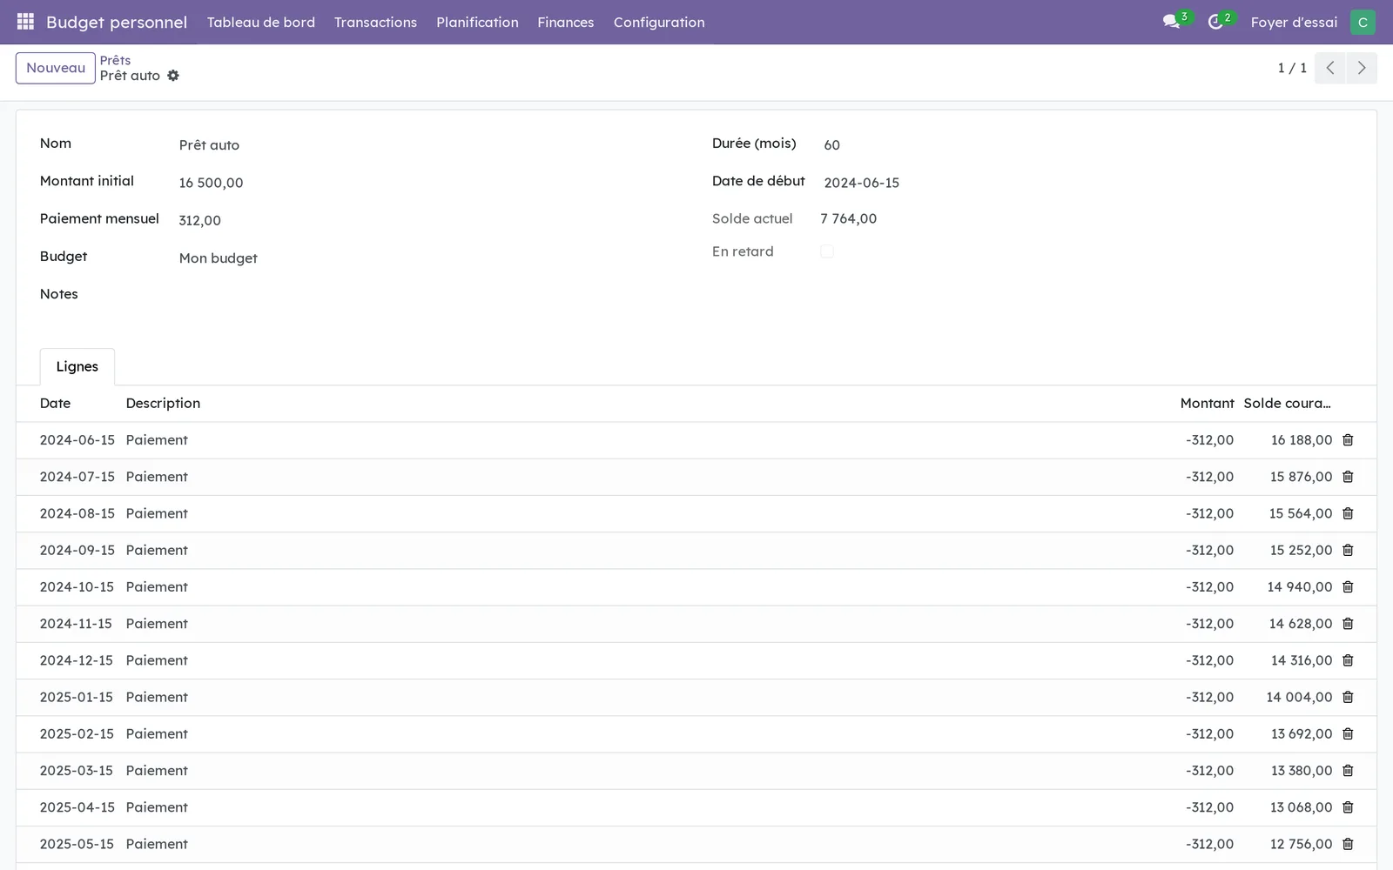Delete the 2025-05-15 payment line
The height and width of the screenshot is (870, 1393).
click(x=1348, y=844)
